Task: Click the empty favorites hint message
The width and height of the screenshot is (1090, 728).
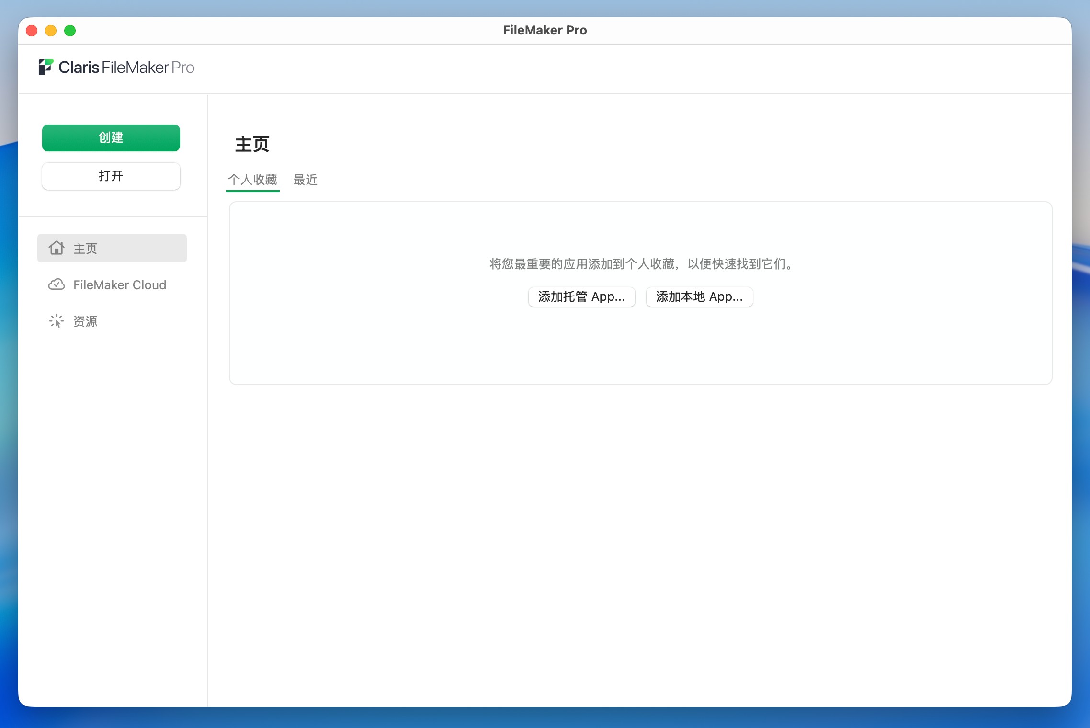Action: pos(640,264)
